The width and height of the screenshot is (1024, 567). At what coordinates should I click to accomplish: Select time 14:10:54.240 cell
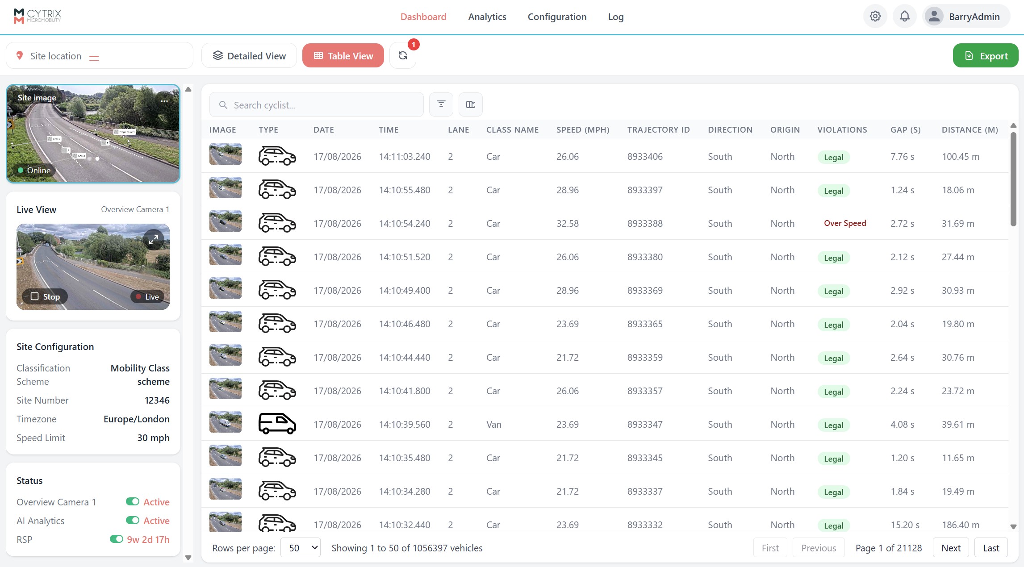[405, 223]
